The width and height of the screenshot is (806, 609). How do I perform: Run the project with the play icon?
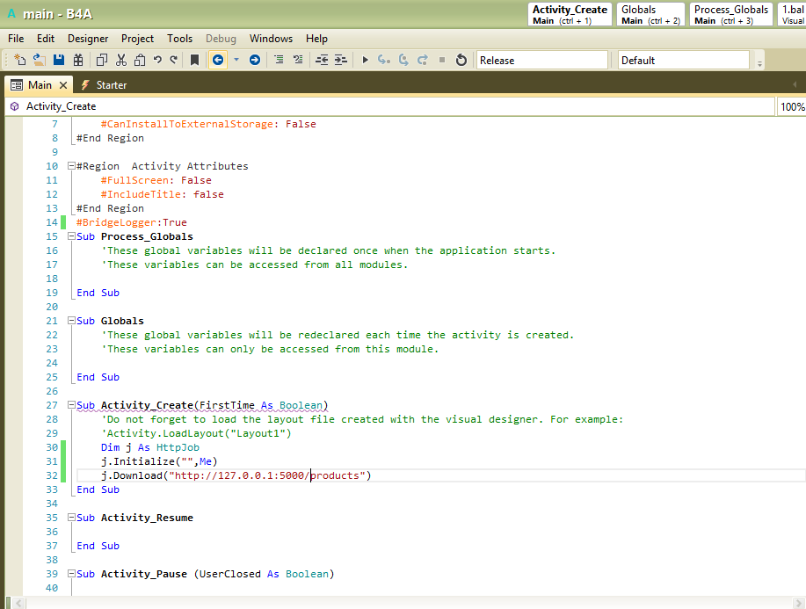tap(366, 60)
